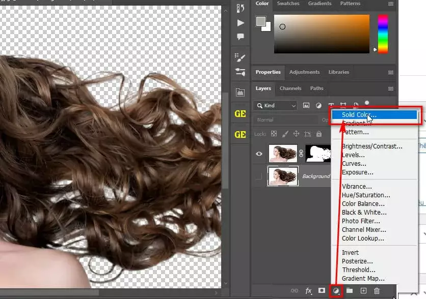Open the Notes panel speech bubble icon

(x=240, y=36)
